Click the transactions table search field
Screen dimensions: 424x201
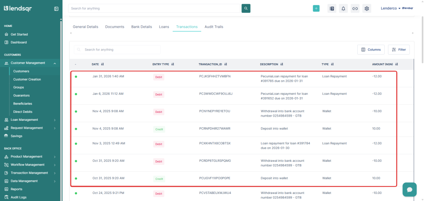[x=120, y=50]
